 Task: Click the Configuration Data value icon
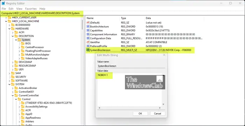click(88, 38)
